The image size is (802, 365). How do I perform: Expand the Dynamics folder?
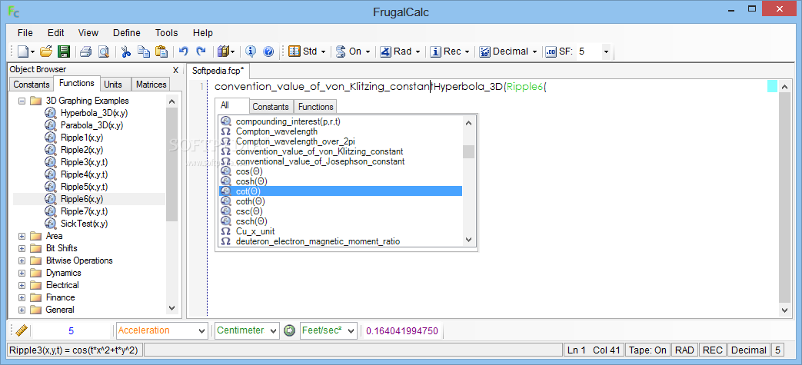coord(22,273)
